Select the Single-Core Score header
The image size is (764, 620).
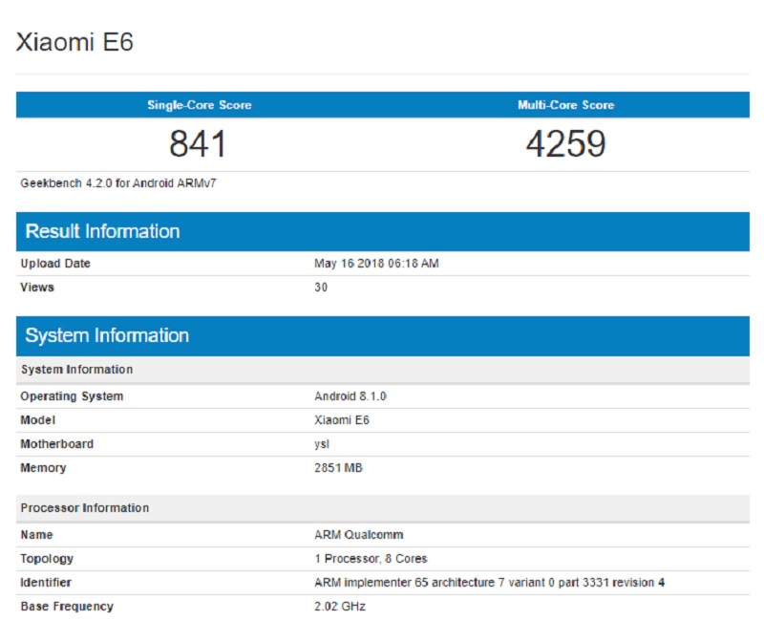point(200,105)
